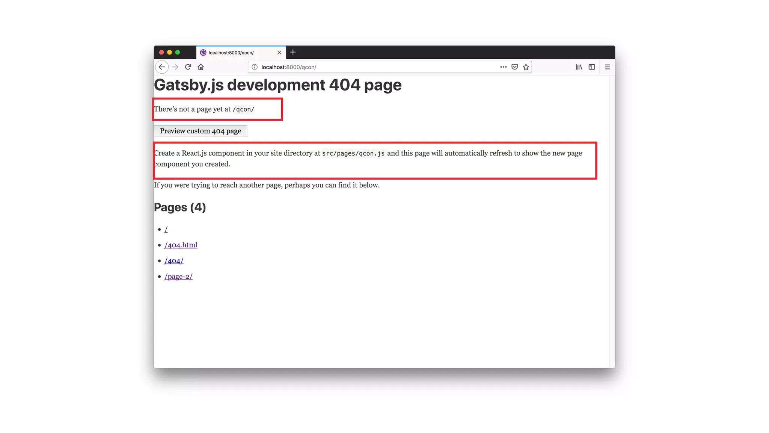Image resolution: width=769 pixels, height=433 pixels.
Task: Open the root / page link
Action: 166,229
